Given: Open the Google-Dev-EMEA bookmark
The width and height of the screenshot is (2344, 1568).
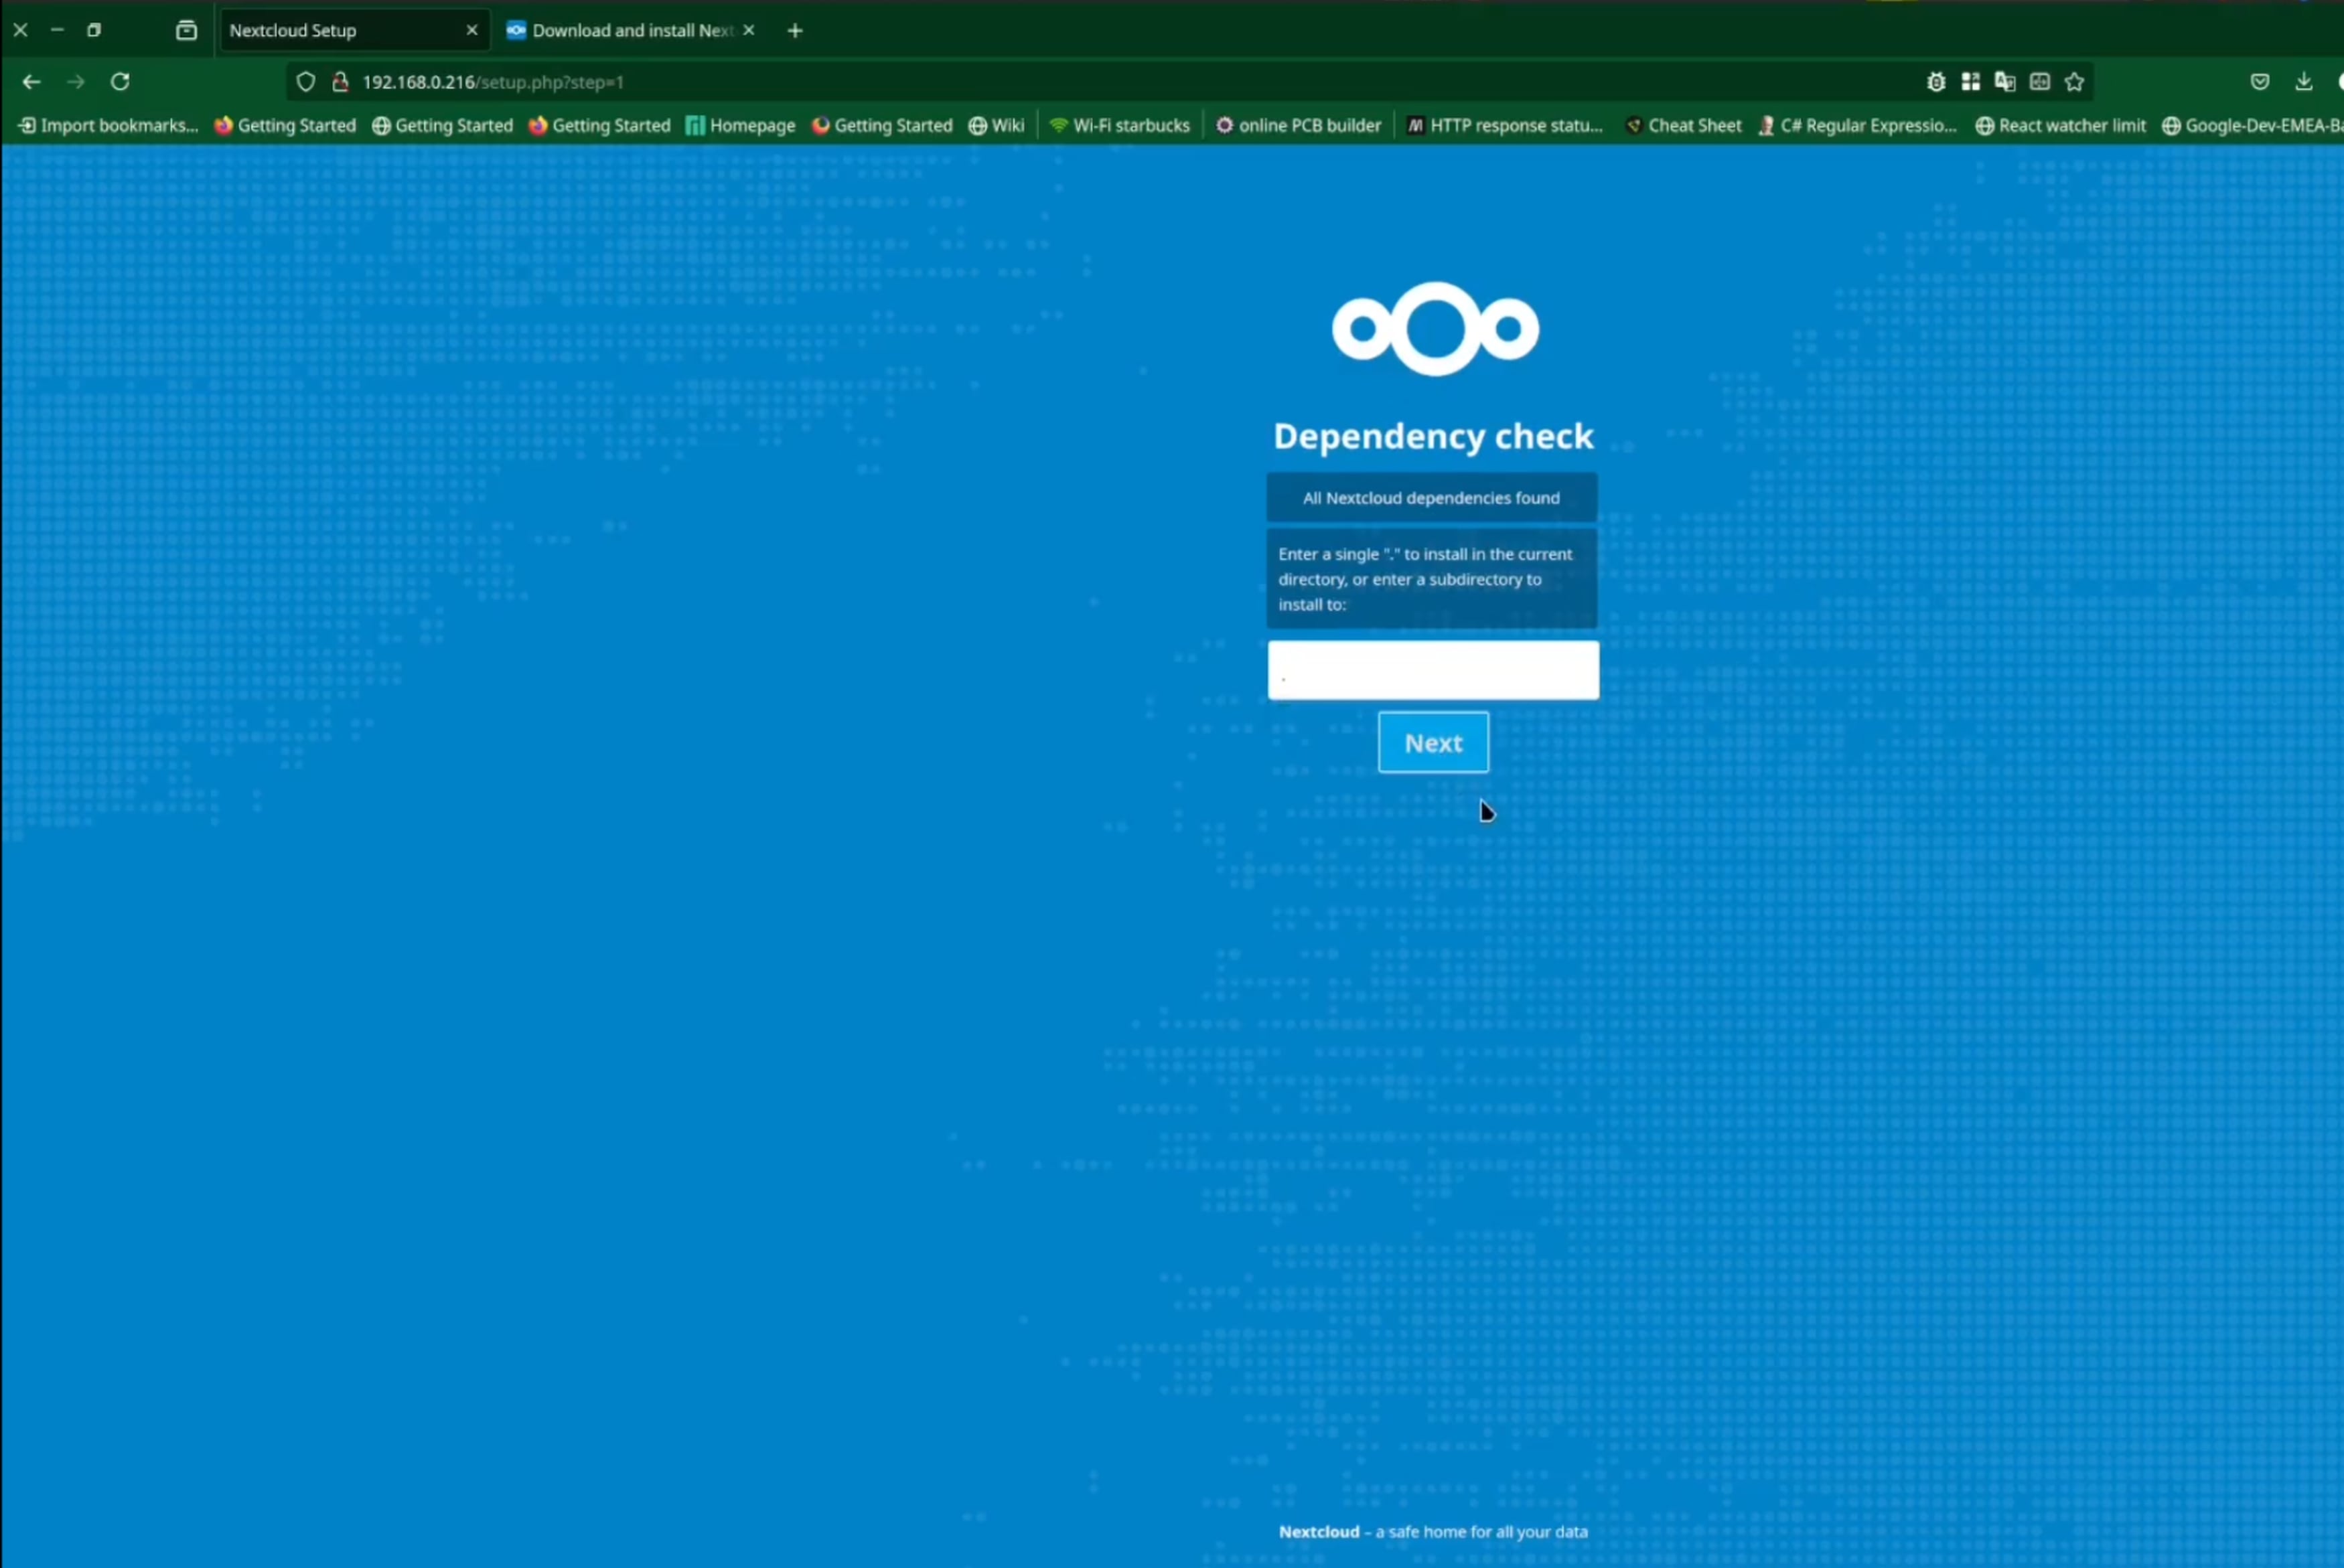Looking at the screenshot, I should 2253,125.
